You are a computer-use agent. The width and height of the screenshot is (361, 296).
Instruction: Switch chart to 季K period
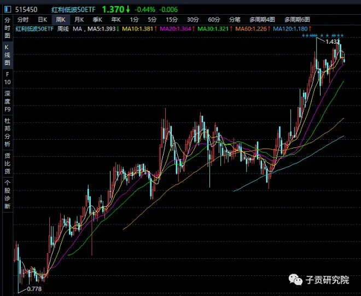point(97,19)
